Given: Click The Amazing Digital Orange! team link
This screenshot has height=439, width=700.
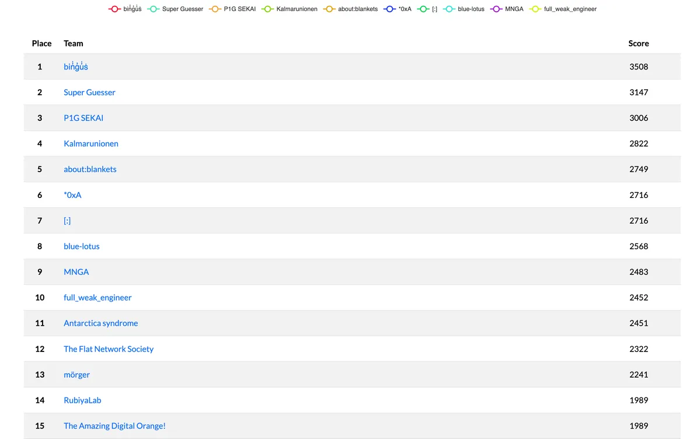Looking at the screenshot, I should click(x=114, y=426).
